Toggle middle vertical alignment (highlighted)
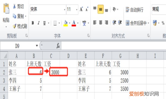This screenshot has width=166, height=99. coord(101,9)
